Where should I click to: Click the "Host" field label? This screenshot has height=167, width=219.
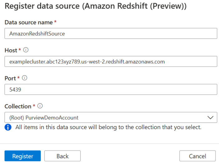point(11,50)
